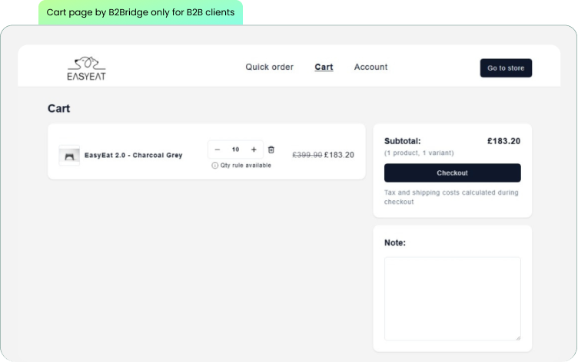The image size is (578, 362).
Task: Select the crossed-out price £399.90
Action: click(307, 155)
